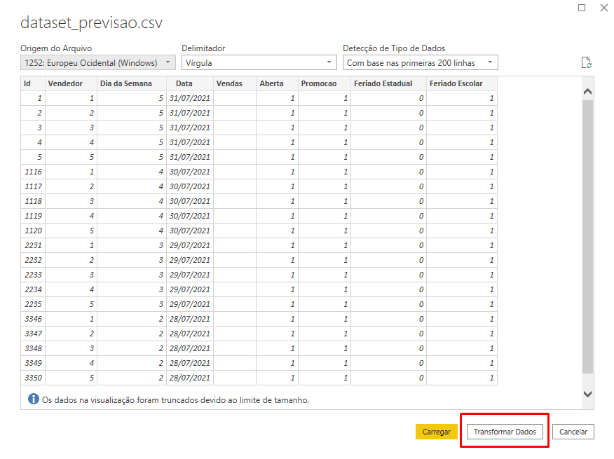
Task: Click the 31/07/2021 date in Id 3 row
Action: [189, 128]
